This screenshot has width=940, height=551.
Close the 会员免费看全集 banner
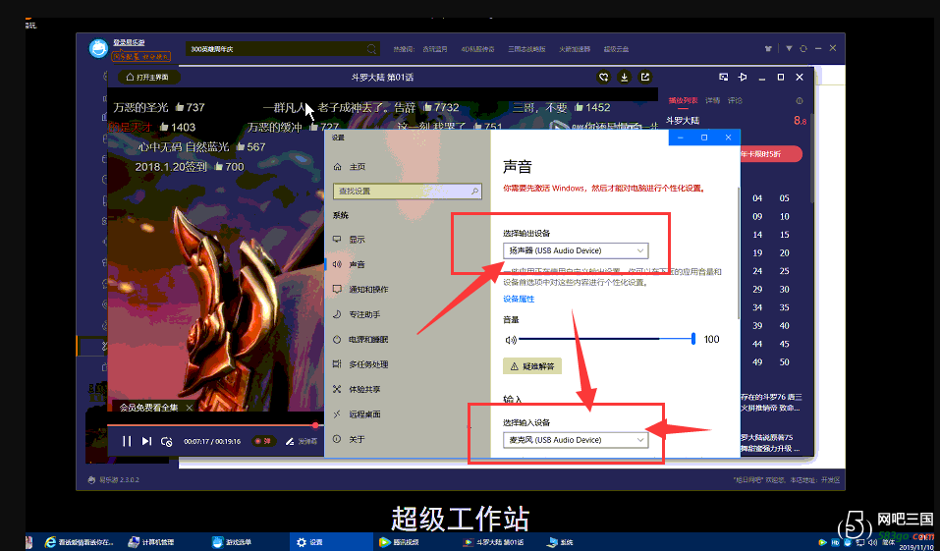pyautogui.click(x=190, y=408)
